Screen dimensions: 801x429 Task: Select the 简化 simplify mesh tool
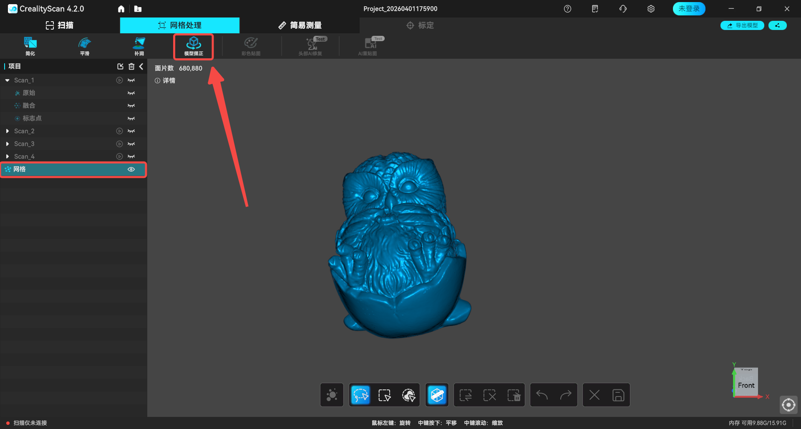pos(30,46)
